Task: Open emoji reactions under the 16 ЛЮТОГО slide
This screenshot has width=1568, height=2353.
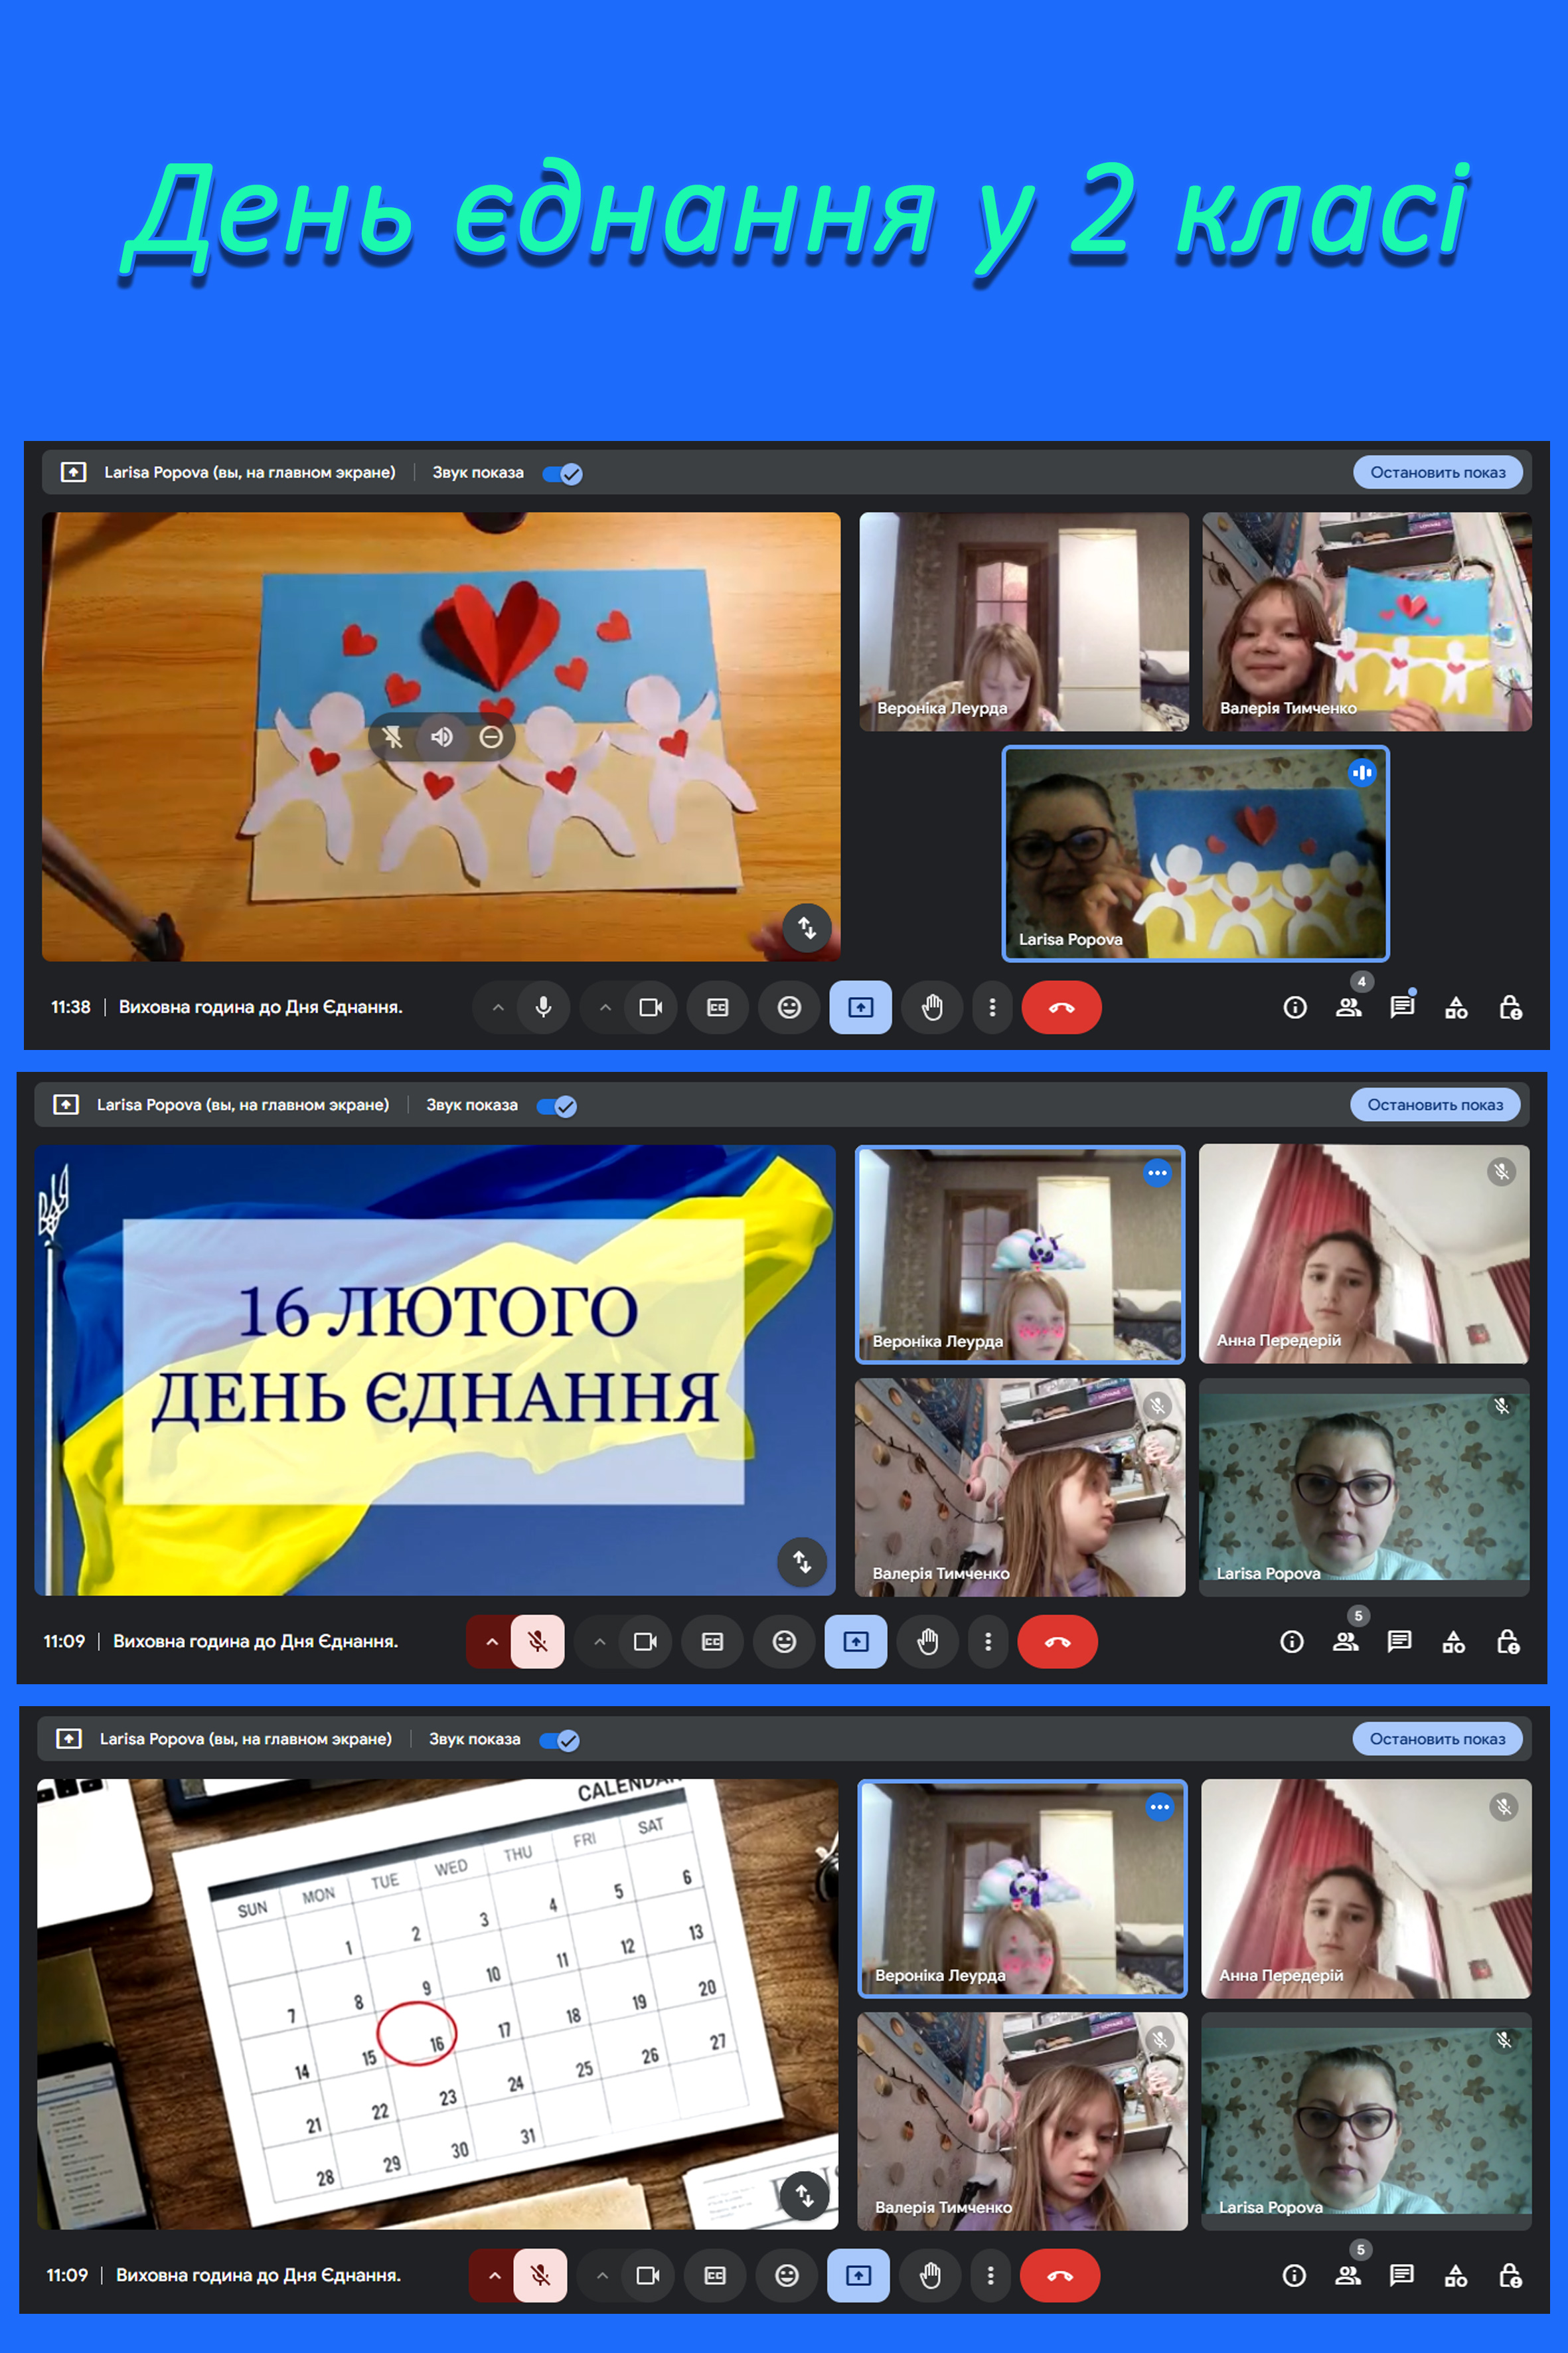Action: click(x=785, y=1642)
